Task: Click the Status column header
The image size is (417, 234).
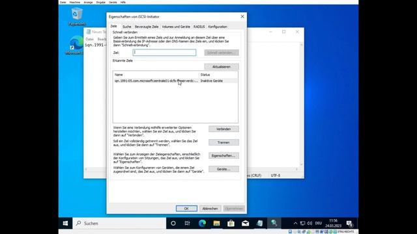Action: [x=218, y=75]
